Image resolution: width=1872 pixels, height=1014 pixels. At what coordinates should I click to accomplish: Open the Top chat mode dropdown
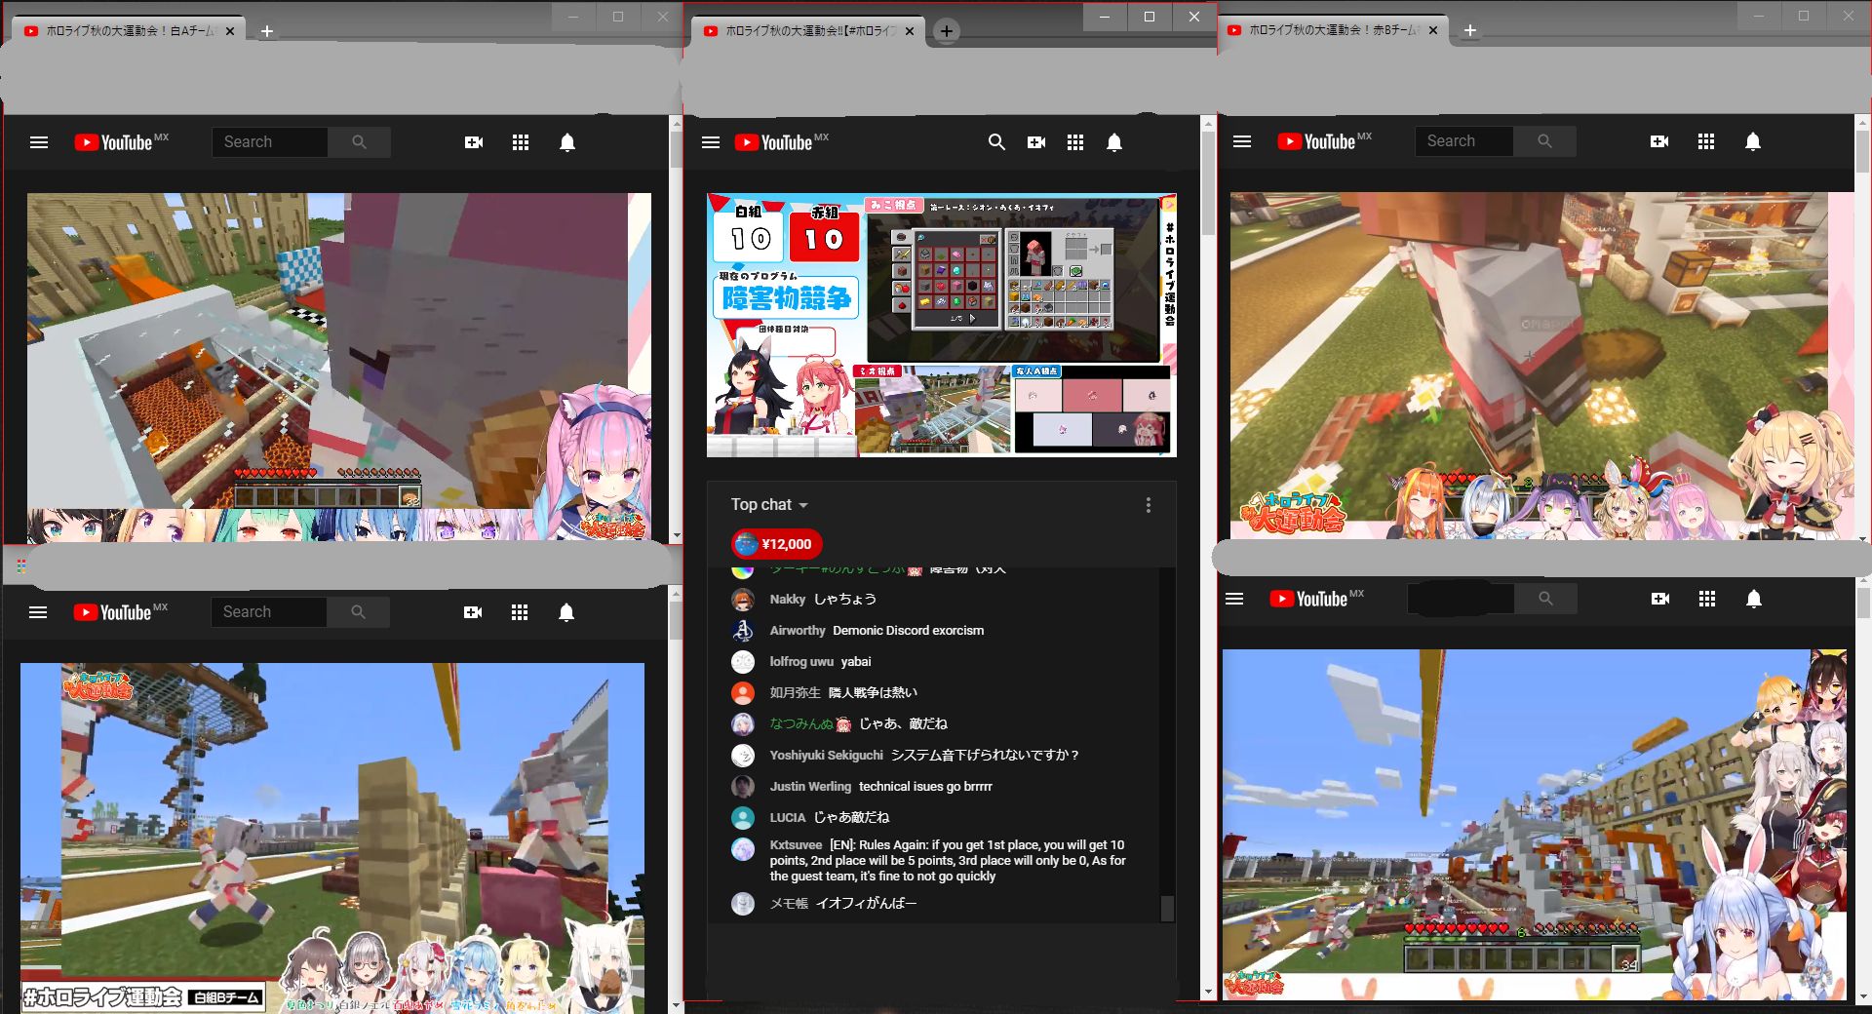[766, 504]
